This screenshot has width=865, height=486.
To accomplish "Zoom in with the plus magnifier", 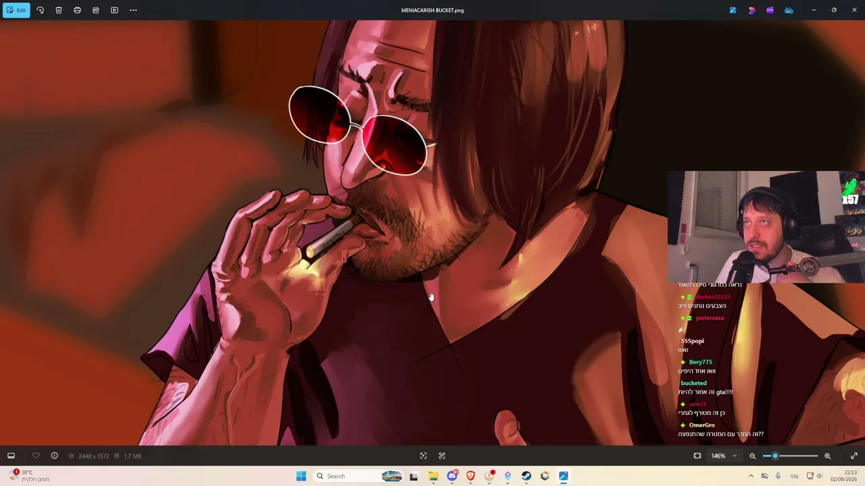I will (x=827, y=456).
